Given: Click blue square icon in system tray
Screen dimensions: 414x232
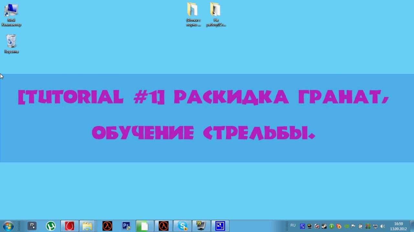Looking at the screenshot, I should tap(302, 226).
